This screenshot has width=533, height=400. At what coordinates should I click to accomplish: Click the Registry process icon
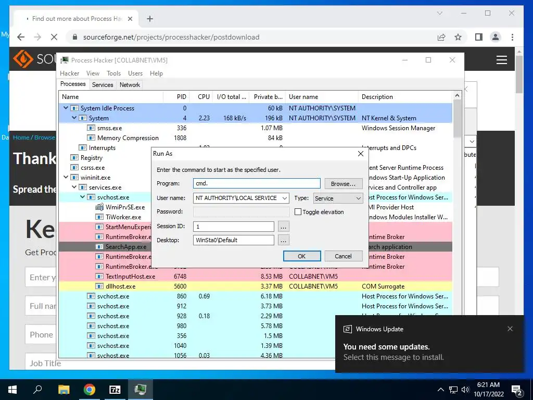(x=74, y=157)
